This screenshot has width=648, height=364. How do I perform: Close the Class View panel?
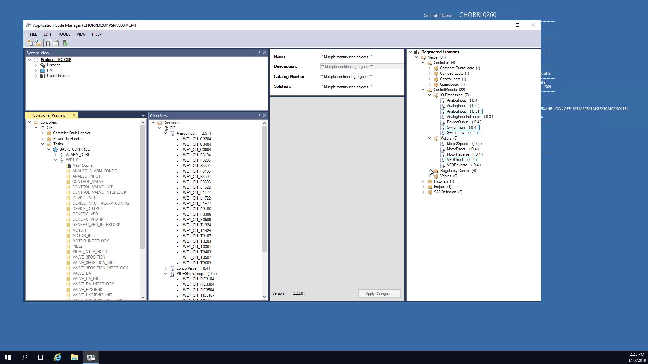click(264, 116)
